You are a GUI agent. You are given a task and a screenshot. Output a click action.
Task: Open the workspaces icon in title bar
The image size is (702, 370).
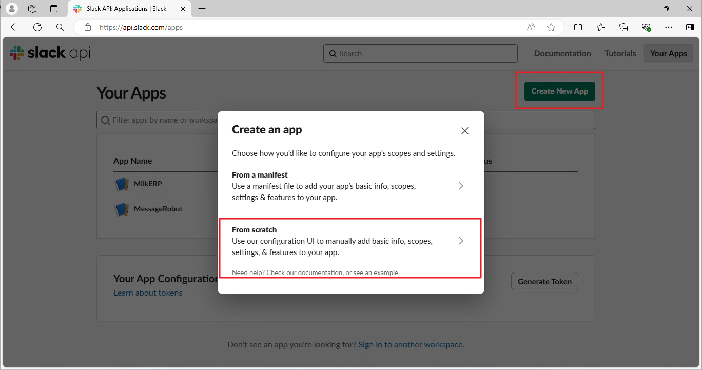coord(32,9)
